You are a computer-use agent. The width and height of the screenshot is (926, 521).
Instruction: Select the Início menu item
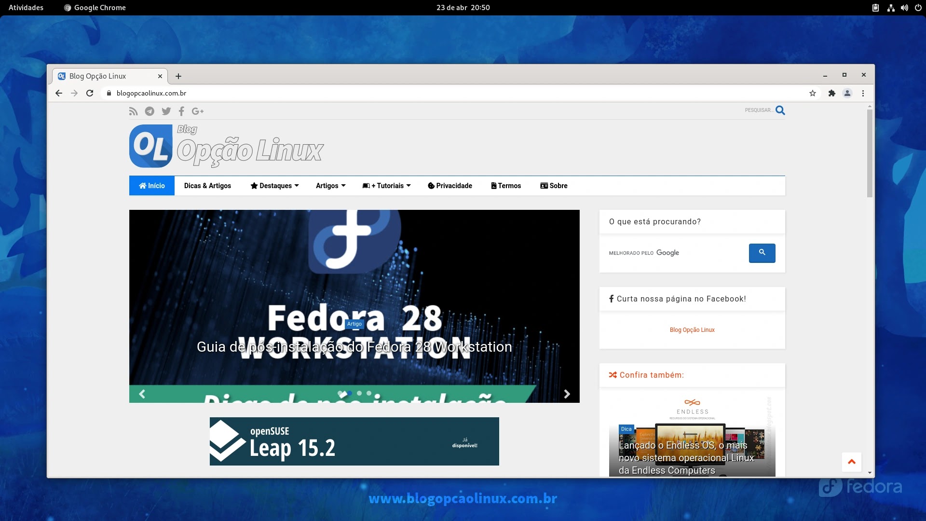pos(152,186)
